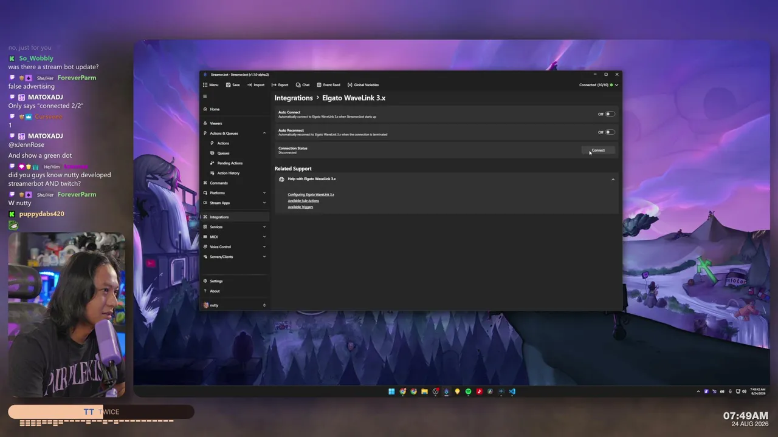Open About in the sidebar

tap(235, 291)
